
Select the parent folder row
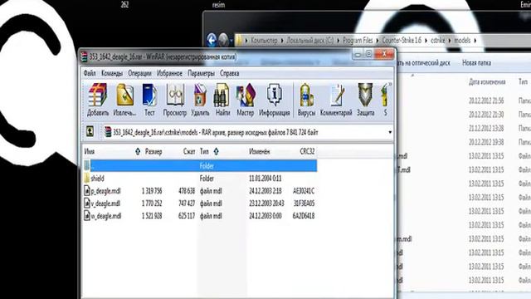click(x=200, y=165)
